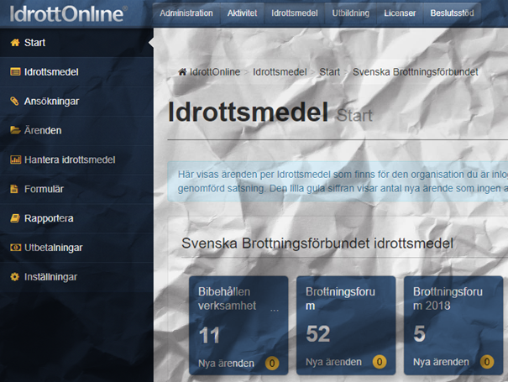Click the number 11 on Bibehållen card
Viewport: 508px width, 382px height.
point(209,335)
